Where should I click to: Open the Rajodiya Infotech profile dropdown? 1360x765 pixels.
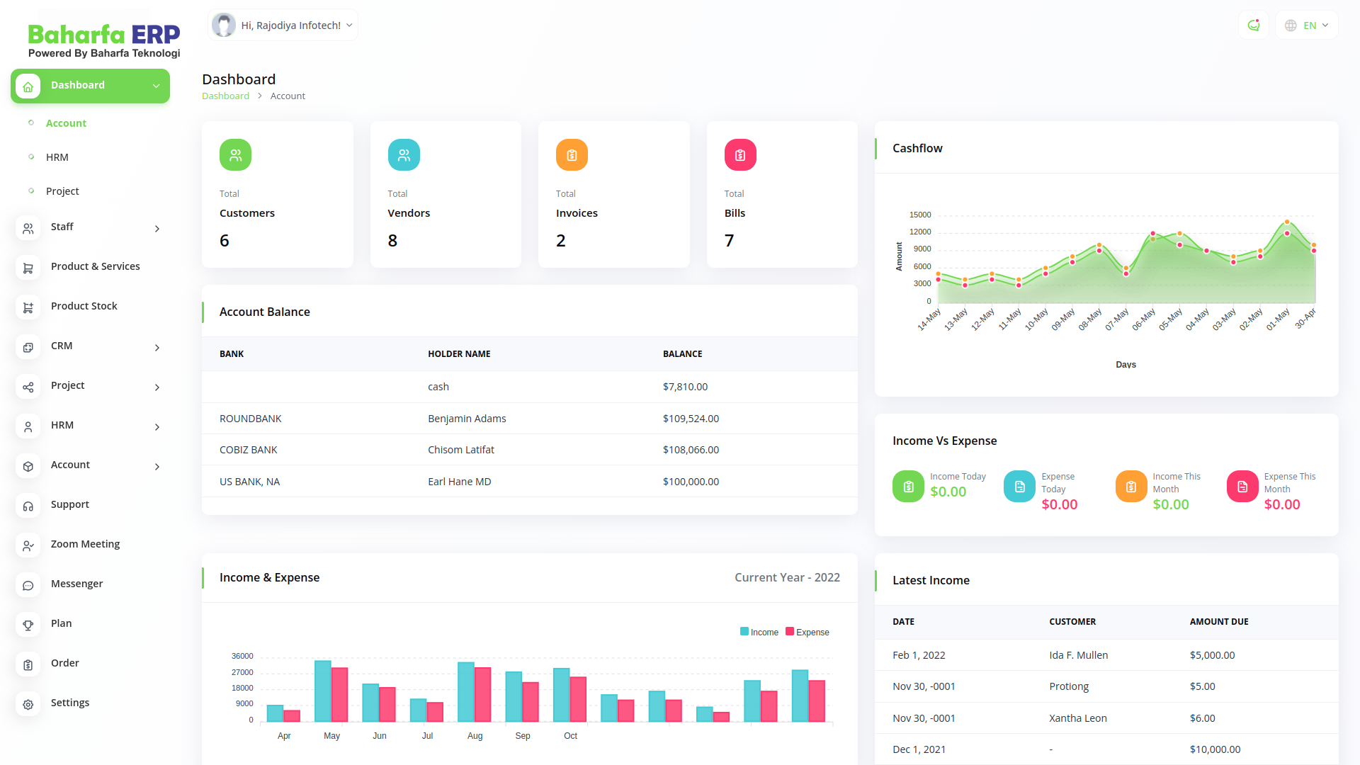[x=282, y=25]
